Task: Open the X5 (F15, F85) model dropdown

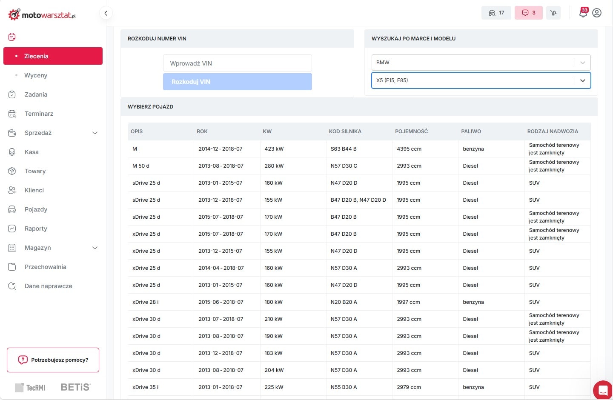Action: tap(481, 80)
